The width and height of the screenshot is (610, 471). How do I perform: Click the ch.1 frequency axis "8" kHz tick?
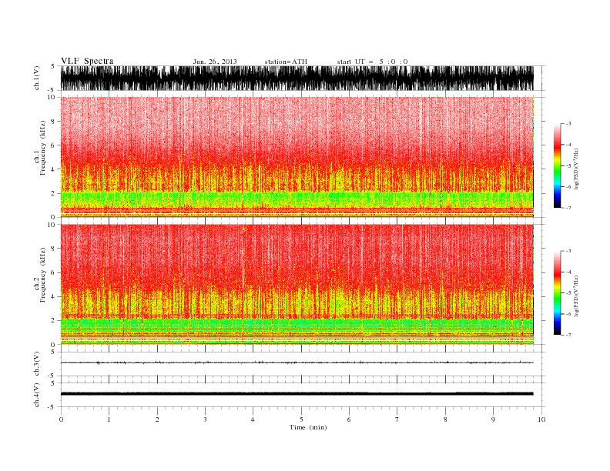click(x=53, y=122)
